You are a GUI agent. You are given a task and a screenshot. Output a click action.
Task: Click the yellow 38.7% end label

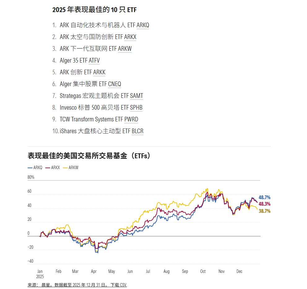point(265,211)
